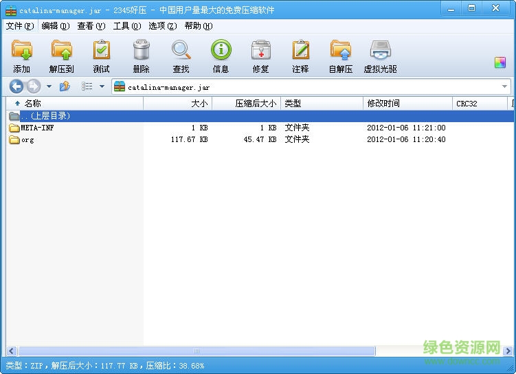Expand the view mode dropdown arrow

point(102,86)
